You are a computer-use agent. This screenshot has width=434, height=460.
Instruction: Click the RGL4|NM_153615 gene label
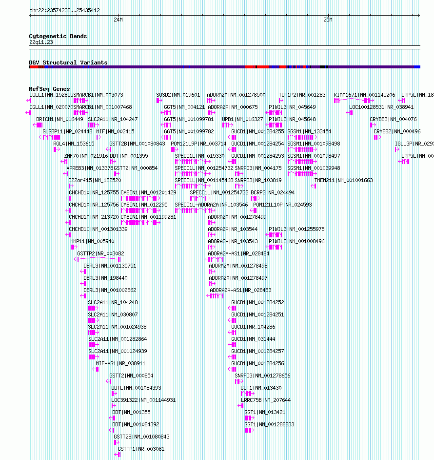pos(74,144)
